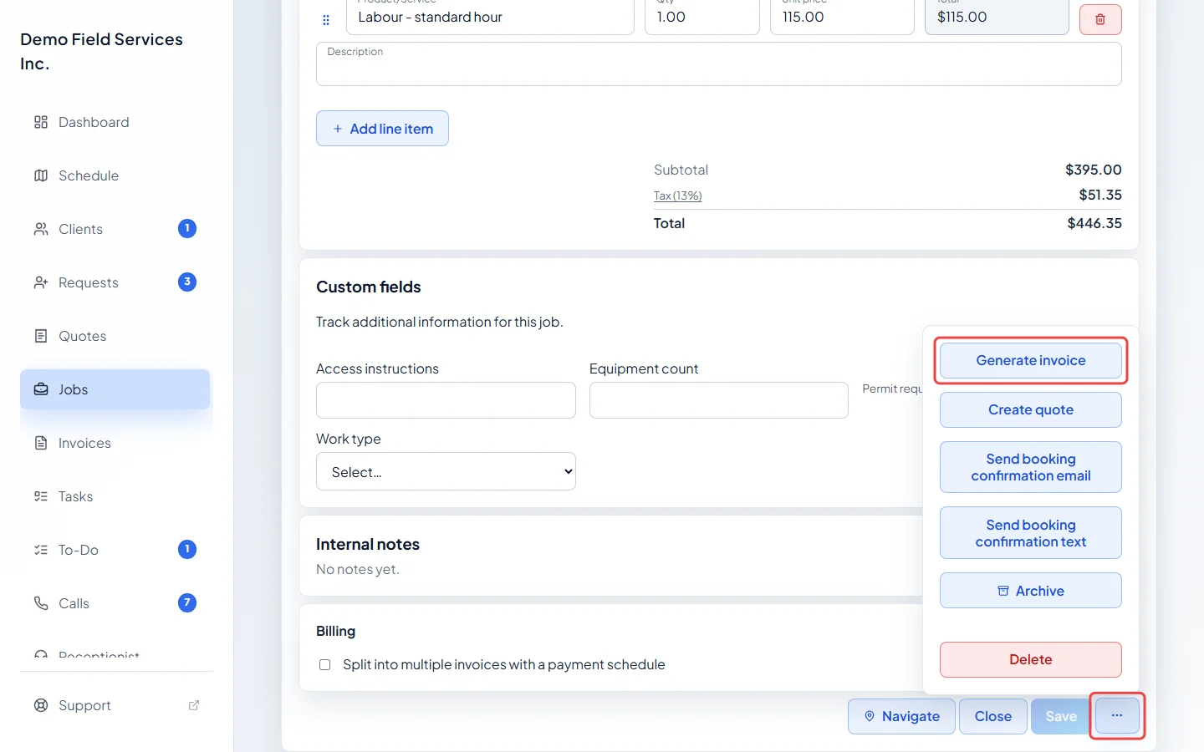Click the total amount $446.35
Viewport: 1204px width, 752px height.
tap(1094, 223)
